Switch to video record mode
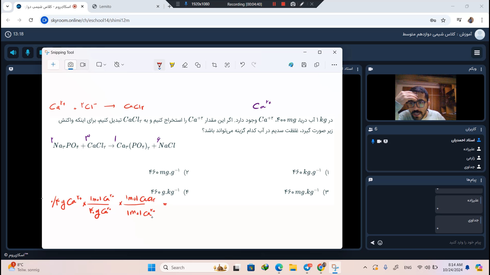 coord(83,65)
